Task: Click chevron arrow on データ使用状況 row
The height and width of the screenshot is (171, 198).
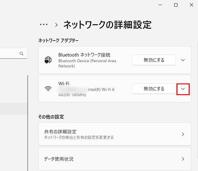Action: [x=183, y=159]
